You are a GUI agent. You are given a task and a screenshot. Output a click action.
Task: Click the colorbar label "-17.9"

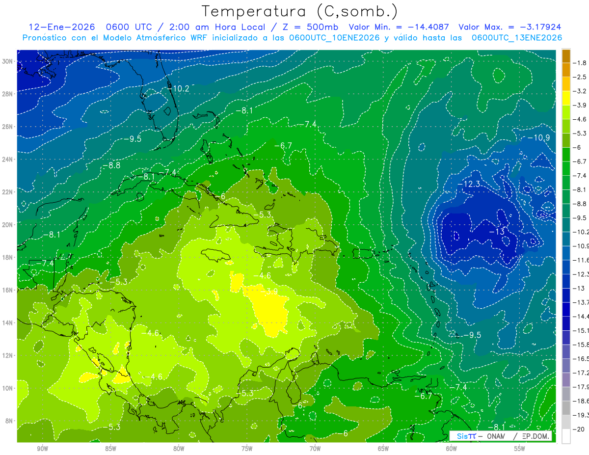(x=581, y=387)
